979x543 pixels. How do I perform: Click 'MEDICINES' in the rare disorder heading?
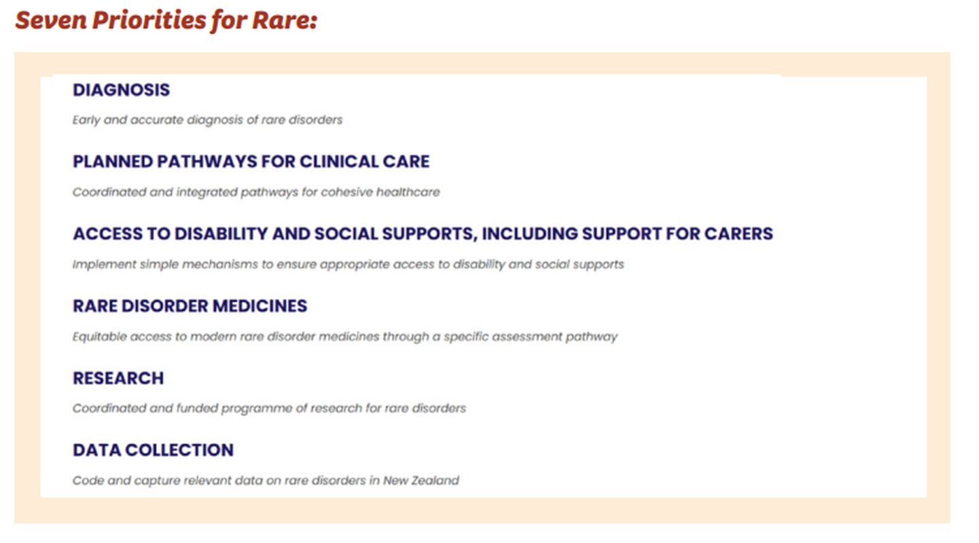click(260, 306)
